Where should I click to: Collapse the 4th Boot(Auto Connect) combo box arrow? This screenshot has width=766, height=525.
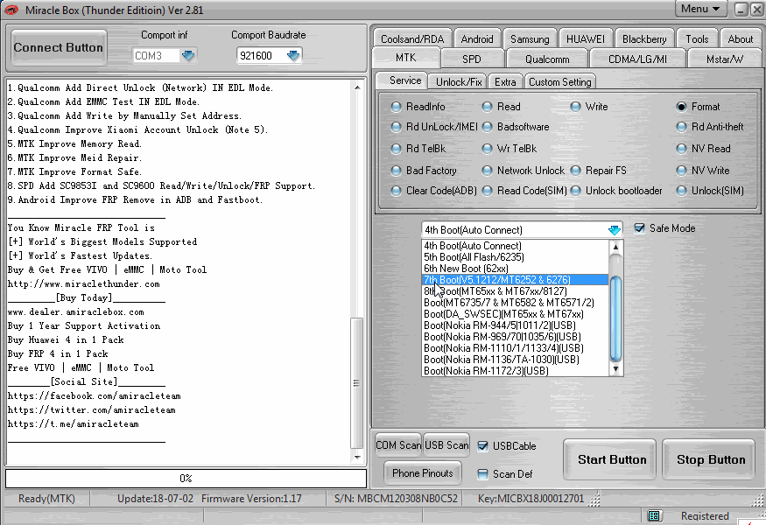[614, 230]
